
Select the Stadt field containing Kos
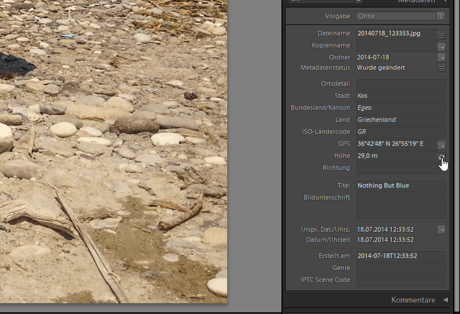pyautogui.click(x=400, y=96)
